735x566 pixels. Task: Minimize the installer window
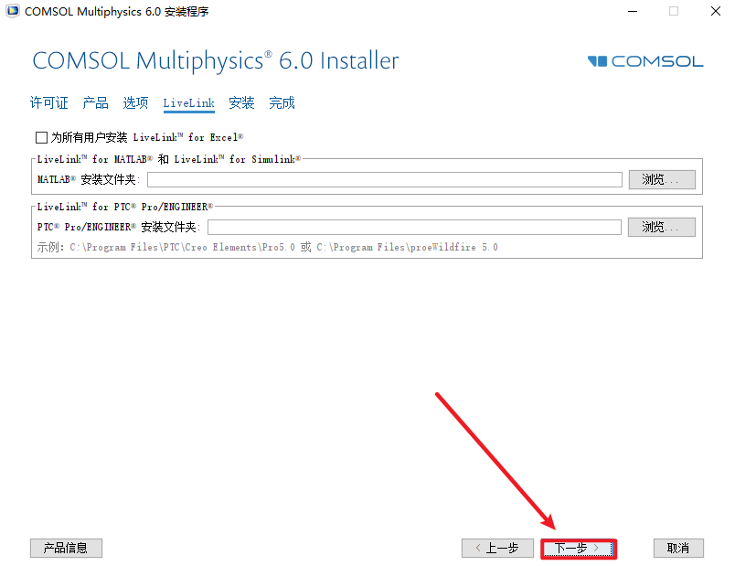tap(633, 11)
